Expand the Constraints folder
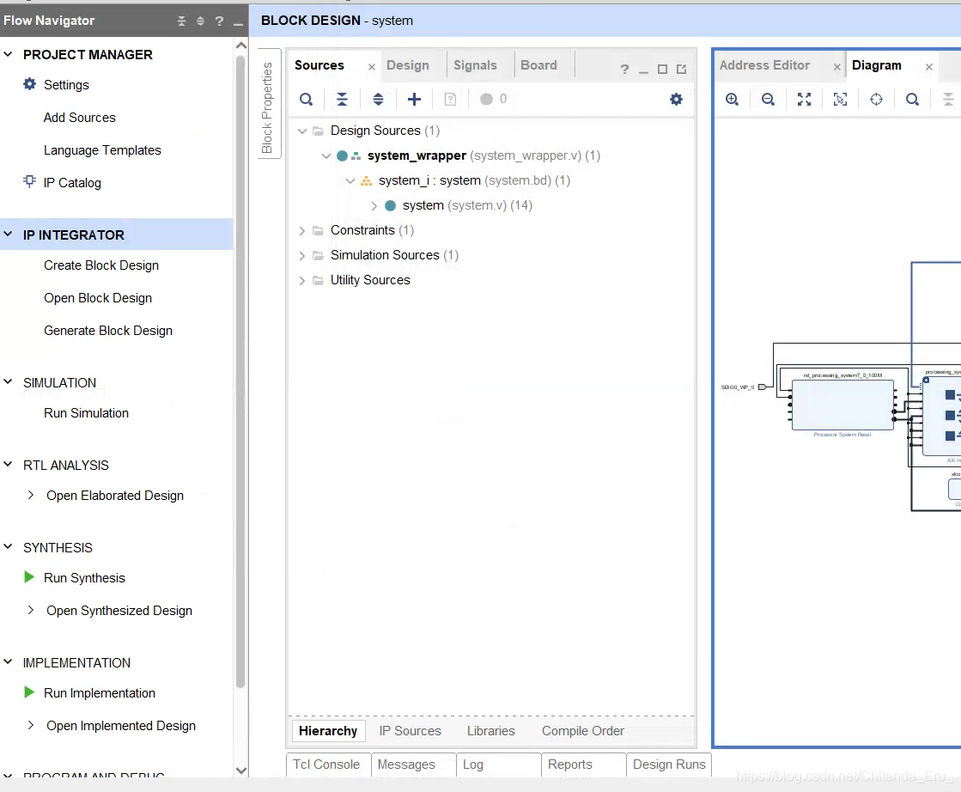Screen dimensions: 961x792 pyautogui.click(x=301, y=230)
